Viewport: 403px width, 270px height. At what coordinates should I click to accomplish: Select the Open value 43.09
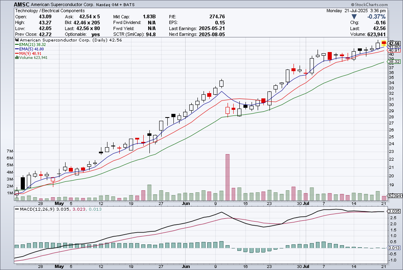pos(45,17)
